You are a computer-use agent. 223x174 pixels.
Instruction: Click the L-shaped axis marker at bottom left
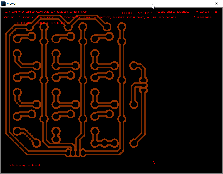pyautogui.click(x=6, y=161)
